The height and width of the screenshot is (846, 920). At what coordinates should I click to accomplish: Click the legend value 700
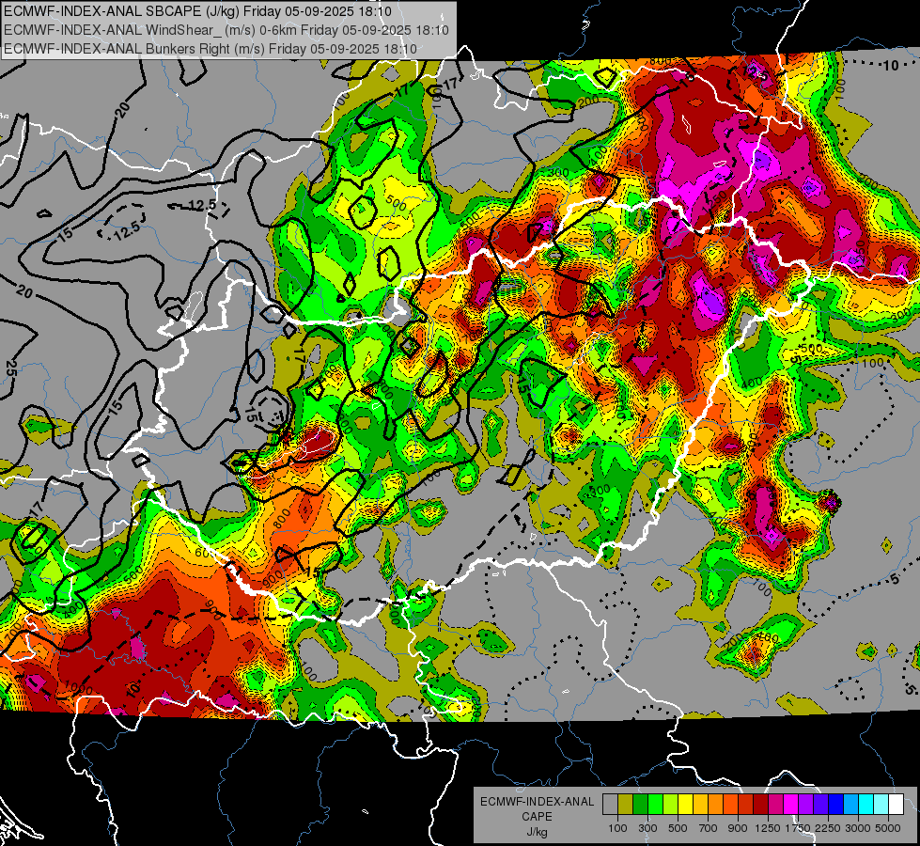(708, 828)
